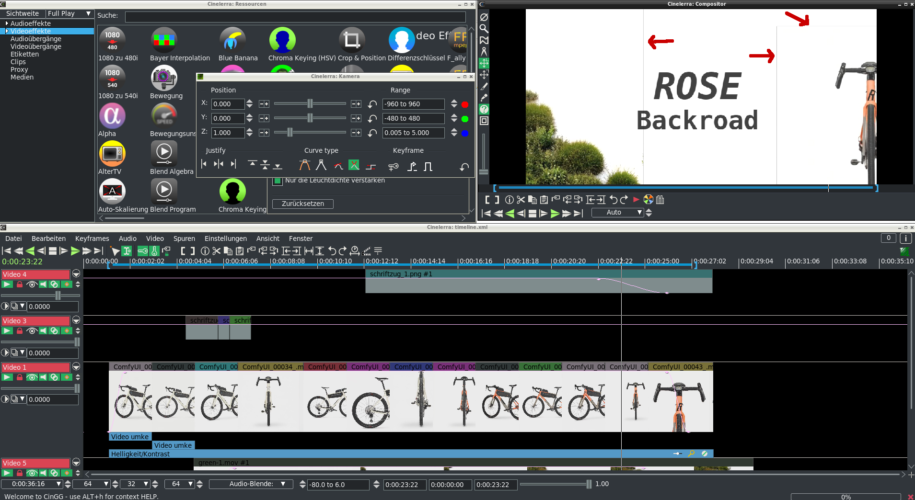Click the Zurücksetzen button
The image size is (915, 500).
click(302, 204)
